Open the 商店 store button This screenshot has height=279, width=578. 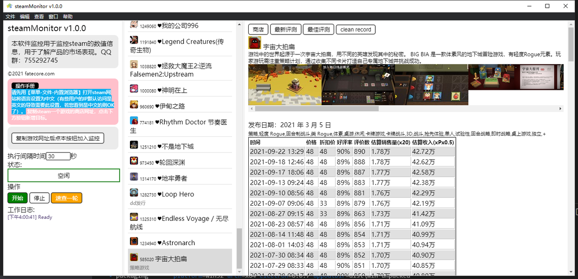pyautogui.click(x=258, y=30)
